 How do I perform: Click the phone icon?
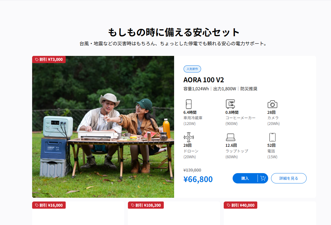(x=272, y=137)
